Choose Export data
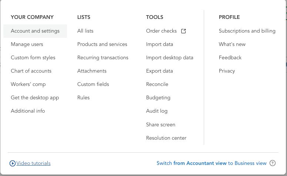This screenshot has height=176, width=287. tap(159, 71)
